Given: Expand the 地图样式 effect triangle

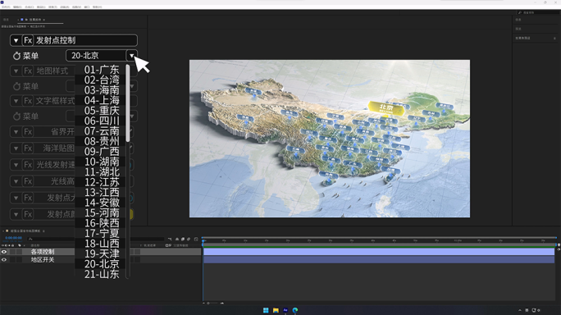Looking at the screenshot, I should coord(16,71).
